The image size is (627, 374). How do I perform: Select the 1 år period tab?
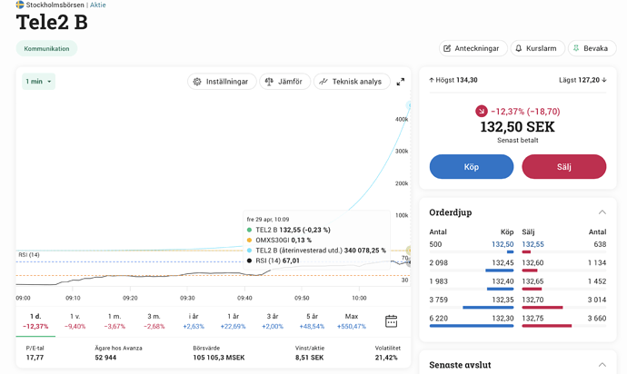[234, 321]
